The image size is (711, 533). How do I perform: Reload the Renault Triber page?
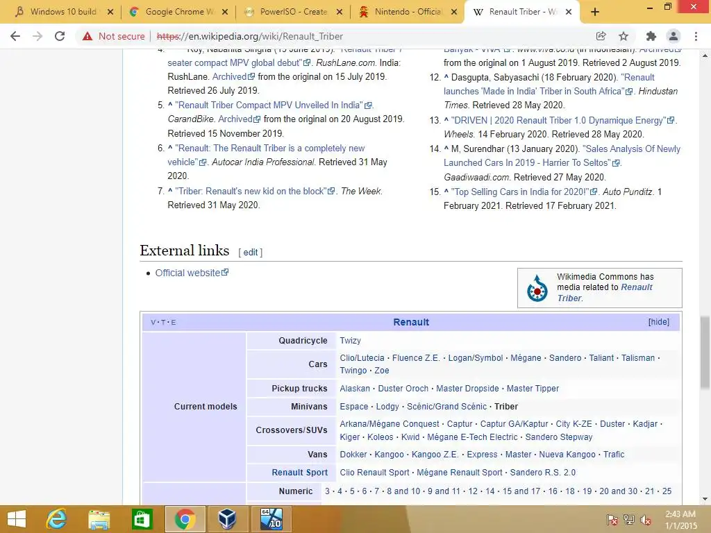[x=60, y=36]
